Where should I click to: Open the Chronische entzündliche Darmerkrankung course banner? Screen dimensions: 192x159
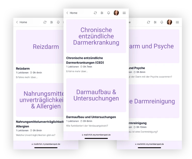[96, 36]
